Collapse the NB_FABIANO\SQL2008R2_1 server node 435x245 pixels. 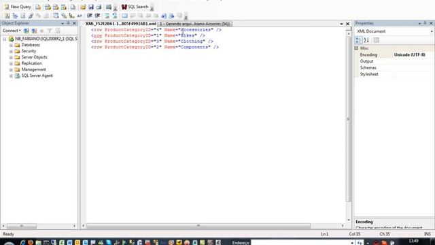click(x=5, y=39)
